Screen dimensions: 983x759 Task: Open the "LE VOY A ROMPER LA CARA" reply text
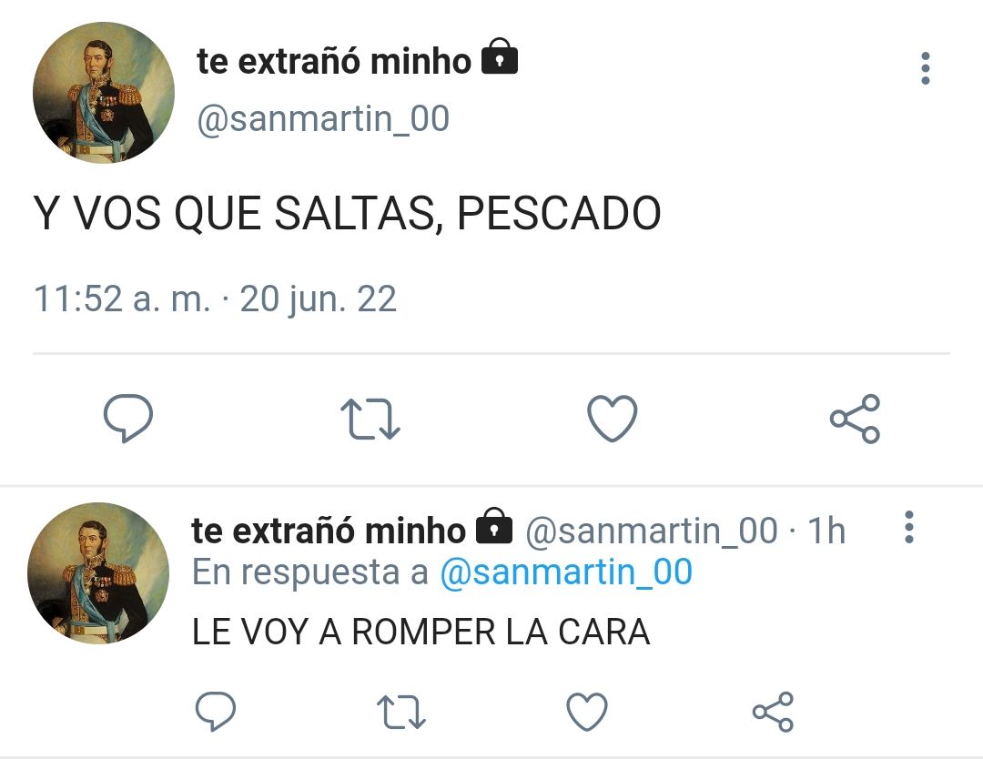(421, 632)
